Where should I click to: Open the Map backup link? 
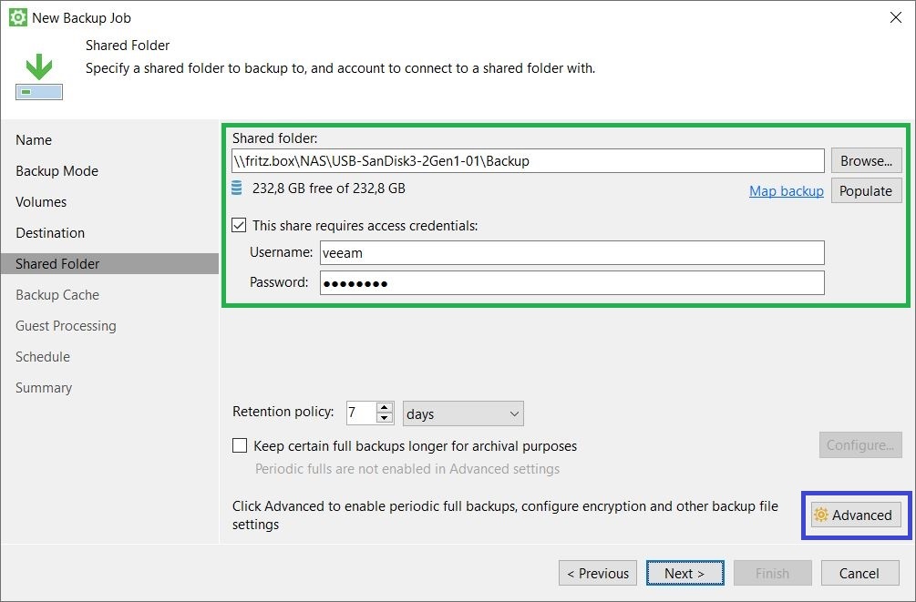tap(786, 191)
